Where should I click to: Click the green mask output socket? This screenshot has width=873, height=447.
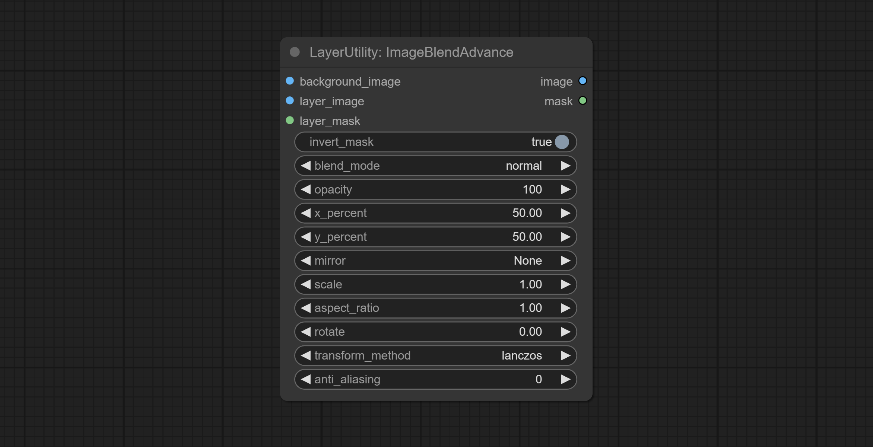(582, 101)
